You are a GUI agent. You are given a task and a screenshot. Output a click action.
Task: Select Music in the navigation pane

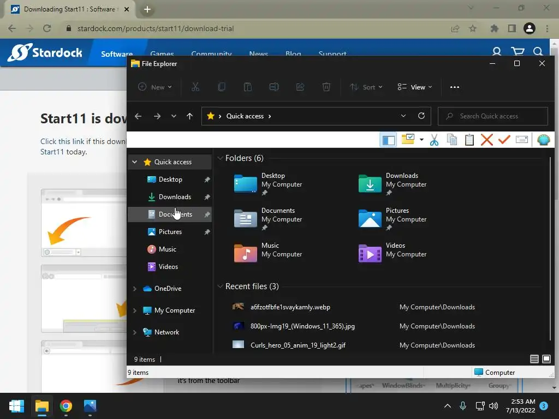[170, 249]
